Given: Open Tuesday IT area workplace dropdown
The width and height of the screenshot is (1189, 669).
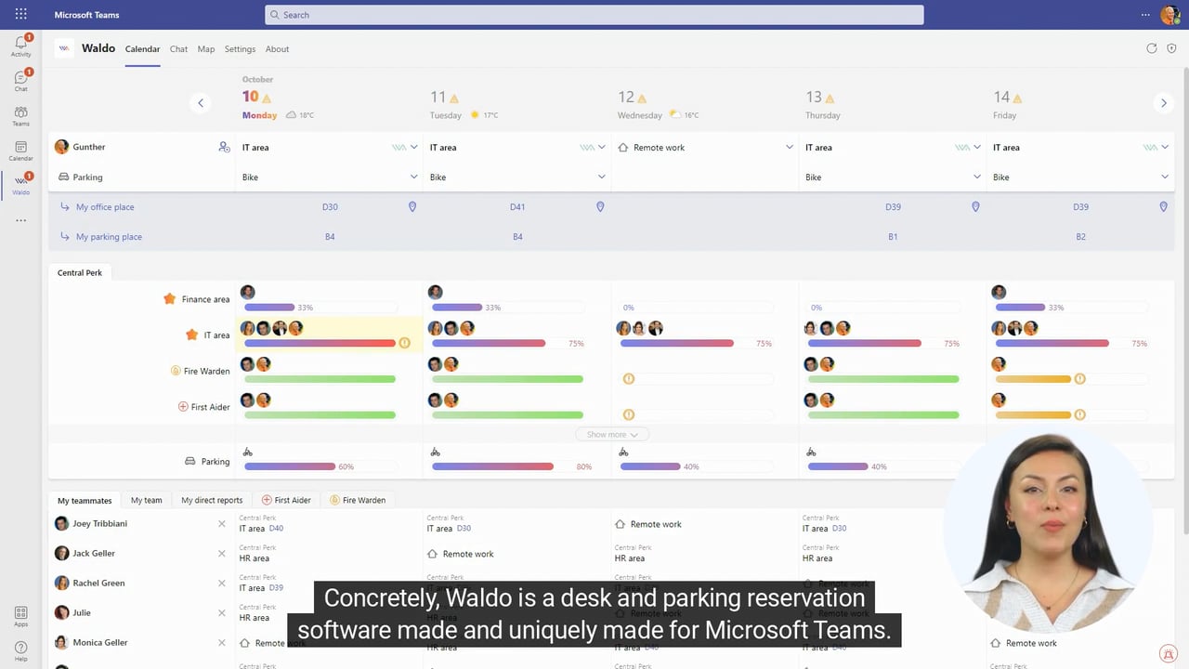Looking at the screenshot, I should [x=602, y=148].
